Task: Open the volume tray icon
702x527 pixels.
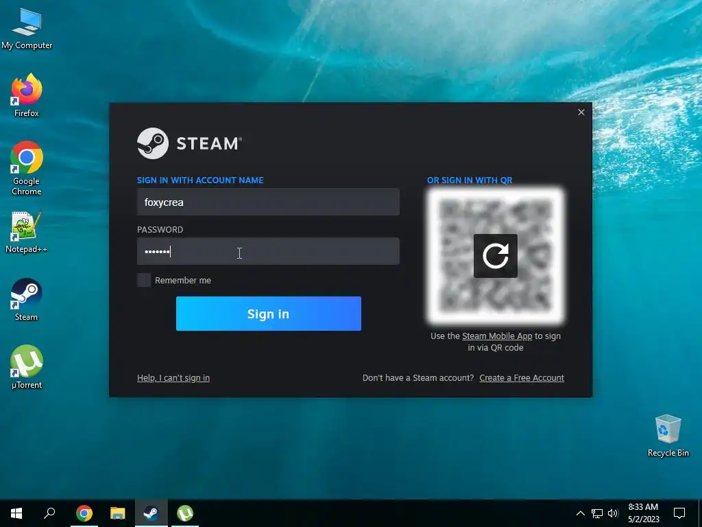Action: (x=613, y=513)
